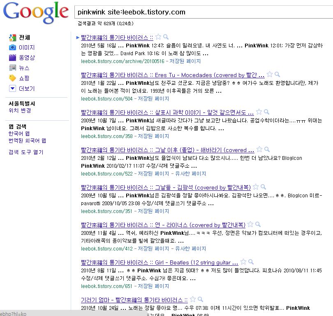Preview the 기러기 엄마 result magnifier
Viewport: 333px width, 316px height.
coord(200,299)
